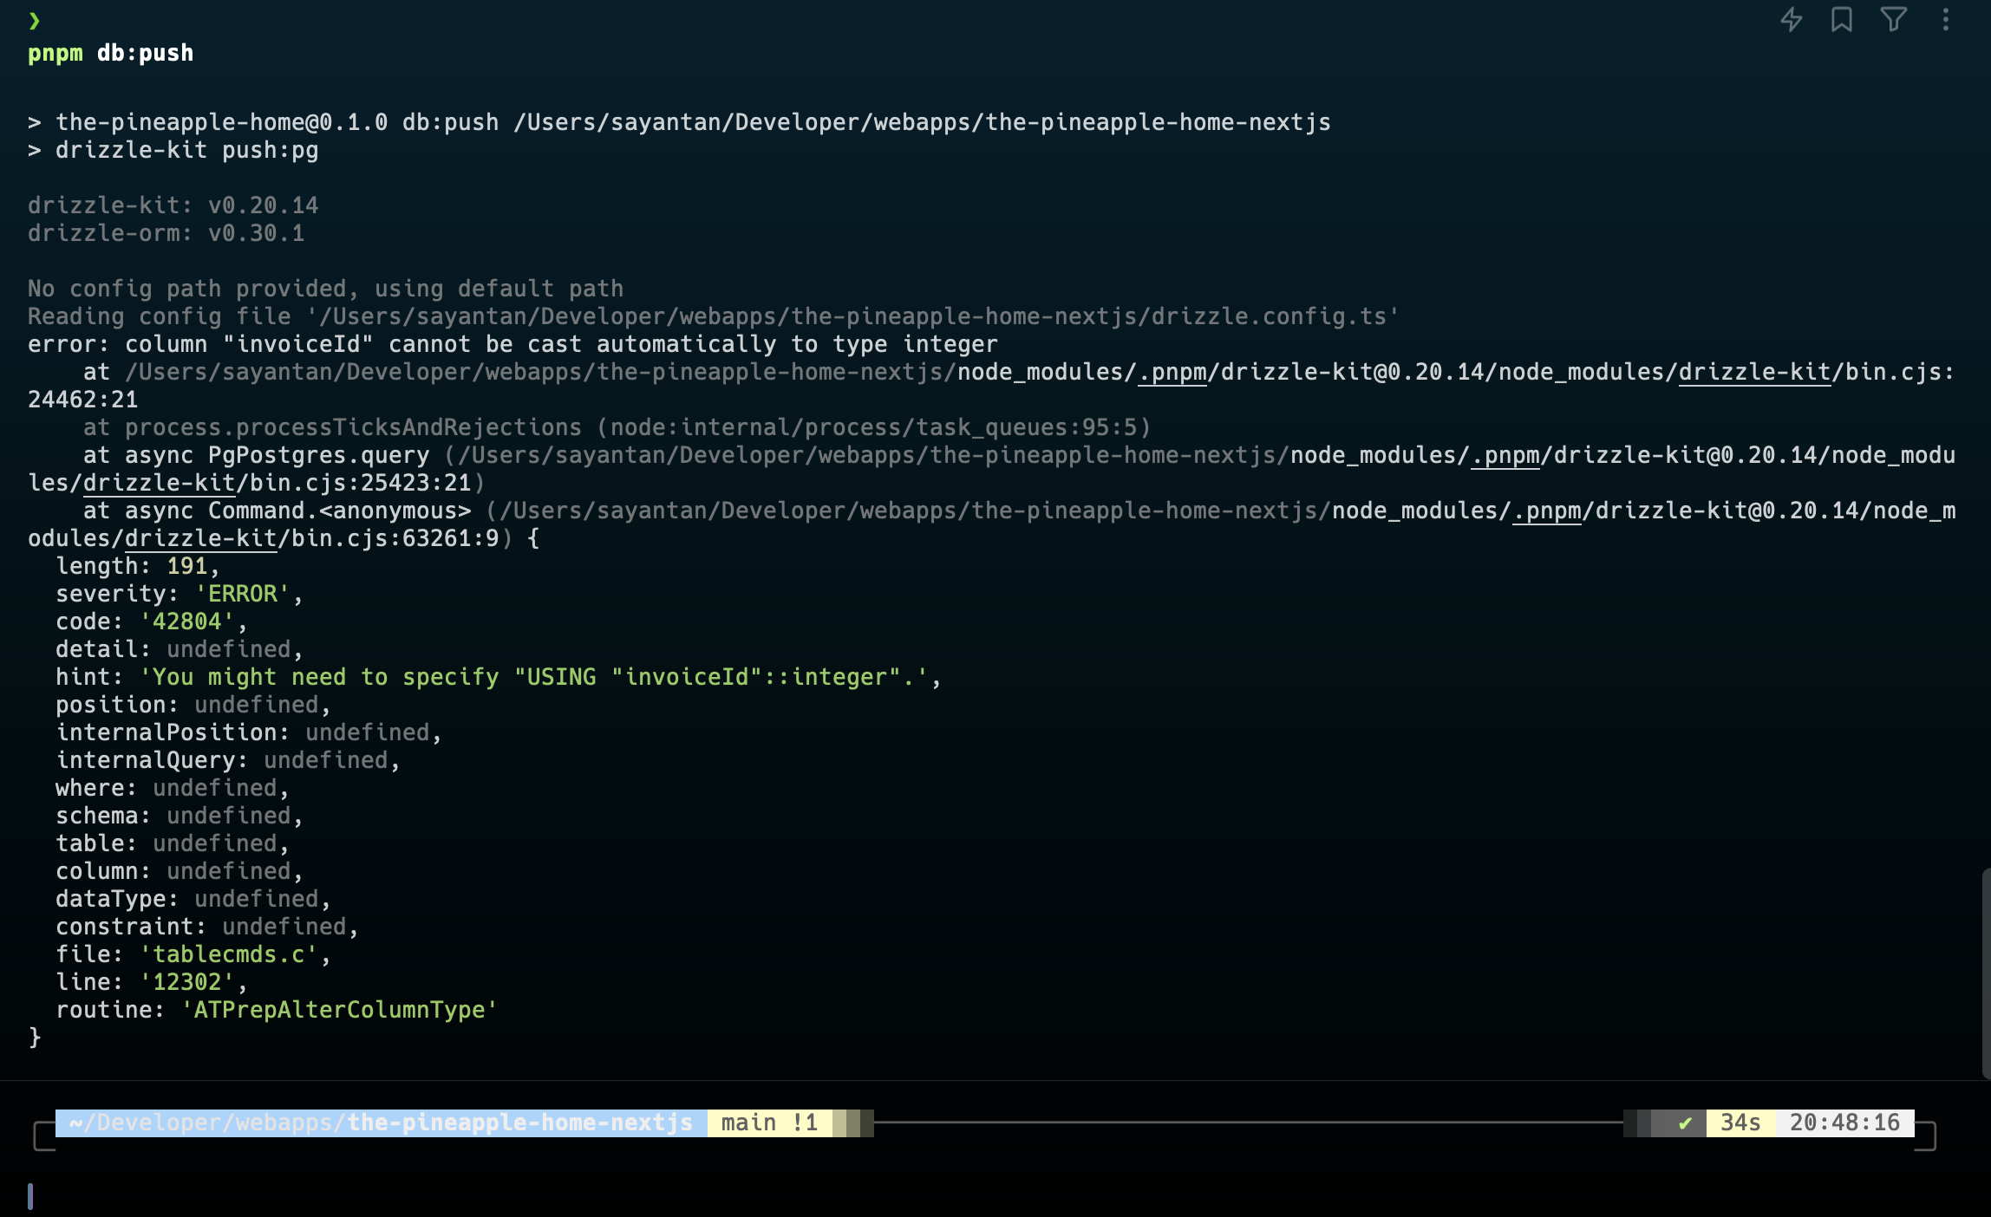Click the 'drizzle-orm: v0.30.1' version line

pos(166,233)
